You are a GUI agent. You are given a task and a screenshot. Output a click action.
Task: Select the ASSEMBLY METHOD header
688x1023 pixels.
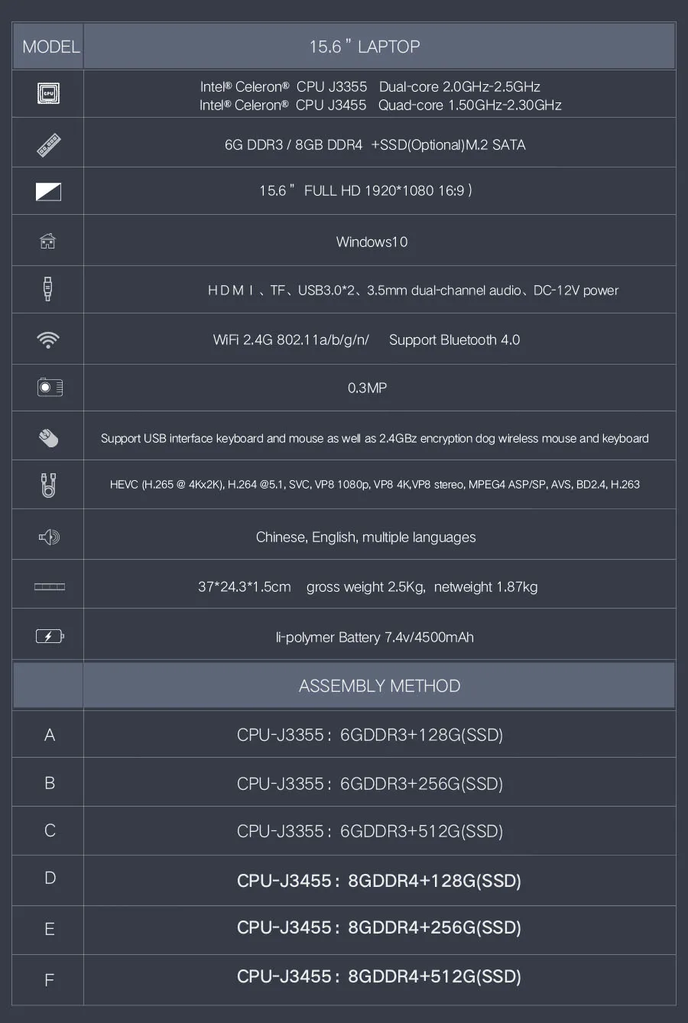tap(379, 686)
